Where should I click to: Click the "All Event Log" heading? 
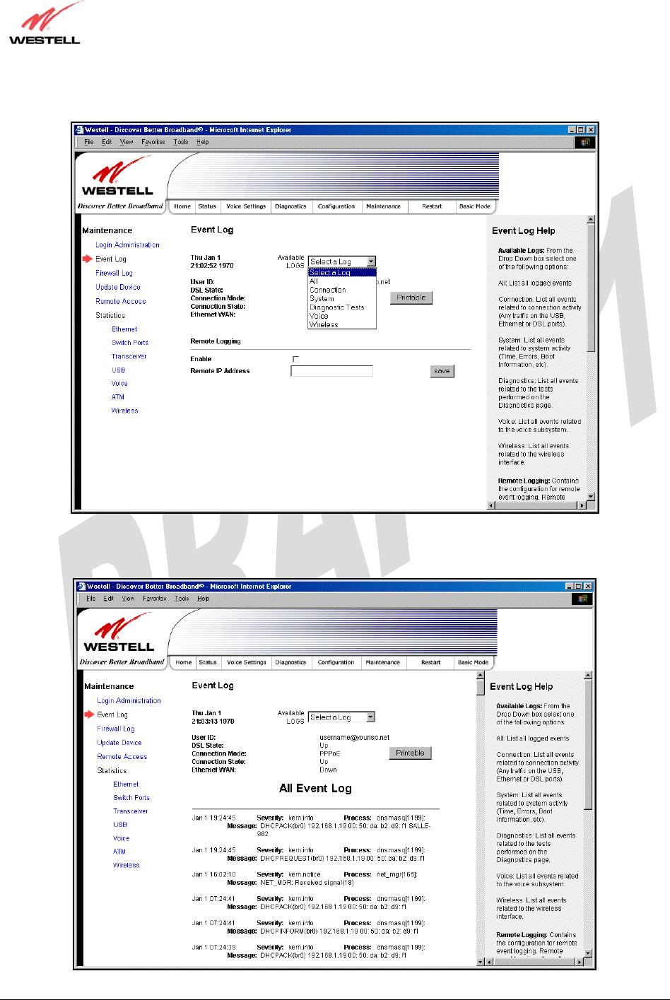coord(315,789)
